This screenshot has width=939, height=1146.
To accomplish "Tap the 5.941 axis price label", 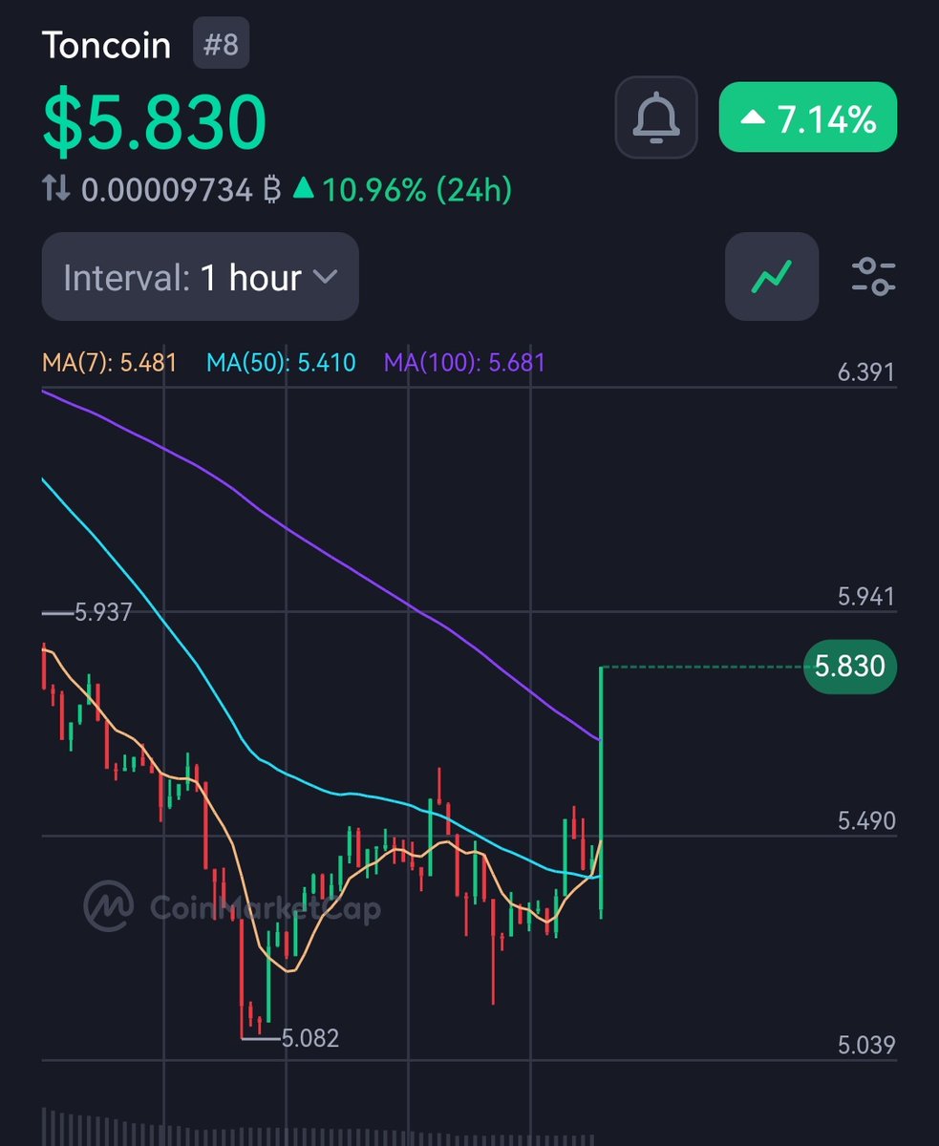I will coord(866,598).
